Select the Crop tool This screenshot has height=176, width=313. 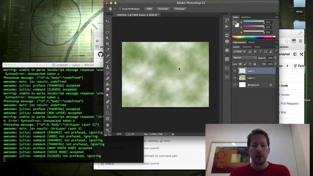[x=108, y=44]
